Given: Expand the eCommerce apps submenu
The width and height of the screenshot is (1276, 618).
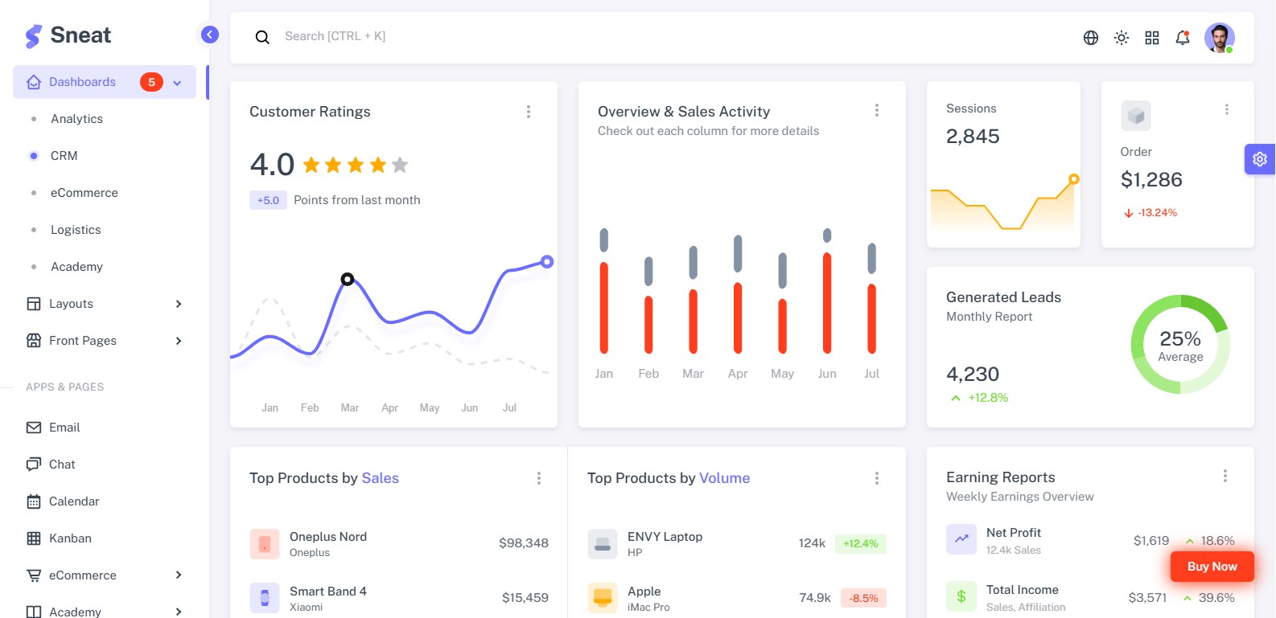Looking at the screenshot, I should coord(105,575).
